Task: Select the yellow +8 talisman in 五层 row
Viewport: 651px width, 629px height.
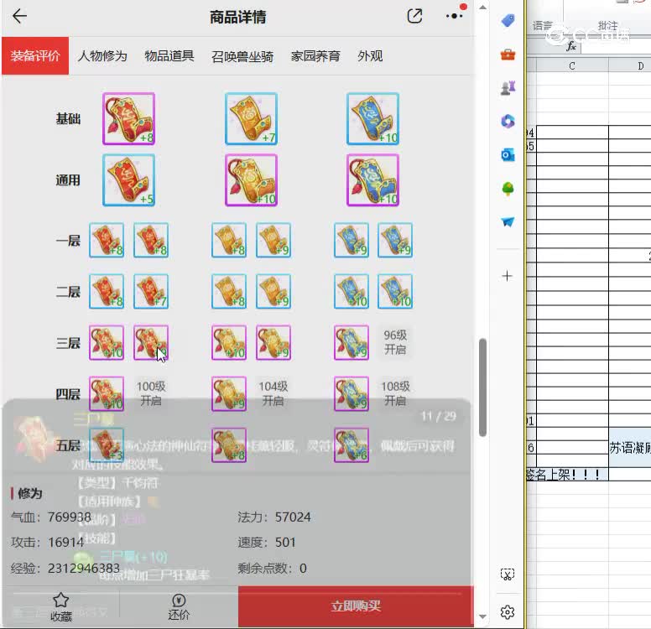Action: (x=229, y=445)
